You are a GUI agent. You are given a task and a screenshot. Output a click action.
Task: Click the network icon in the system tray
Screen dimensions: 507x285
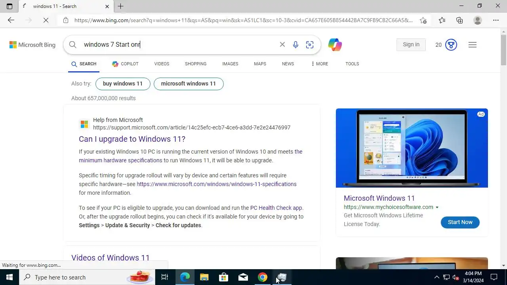[x=446, y=277]
